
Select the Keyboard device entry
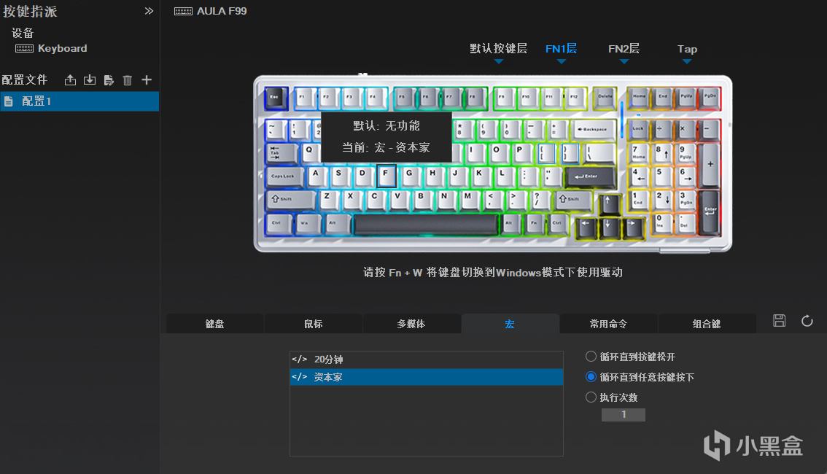coord(51,49)
